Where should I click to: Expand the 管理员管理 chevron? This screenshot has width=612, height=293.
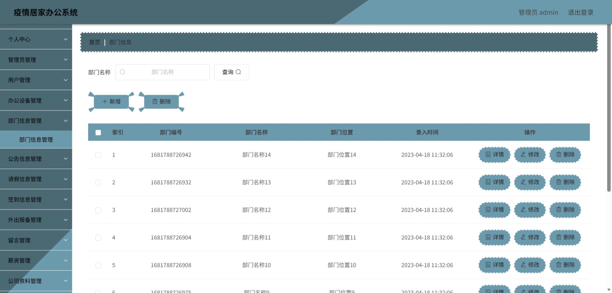pyautogui.click(x=66, y=60)
